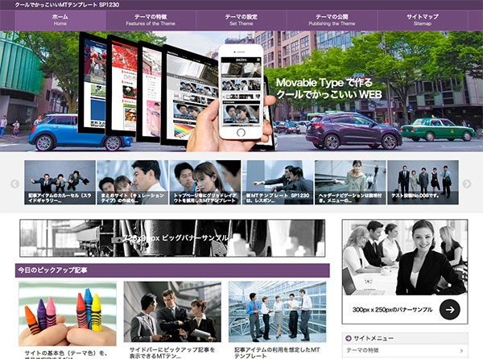Click the hero slider image with Movable Type text
483x359 pixels.
coord(242,91)
